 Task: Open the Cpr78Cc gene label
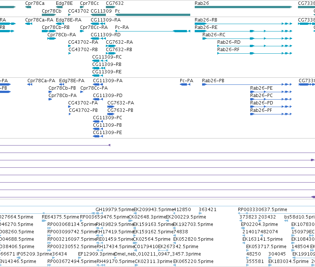point(89,3)
